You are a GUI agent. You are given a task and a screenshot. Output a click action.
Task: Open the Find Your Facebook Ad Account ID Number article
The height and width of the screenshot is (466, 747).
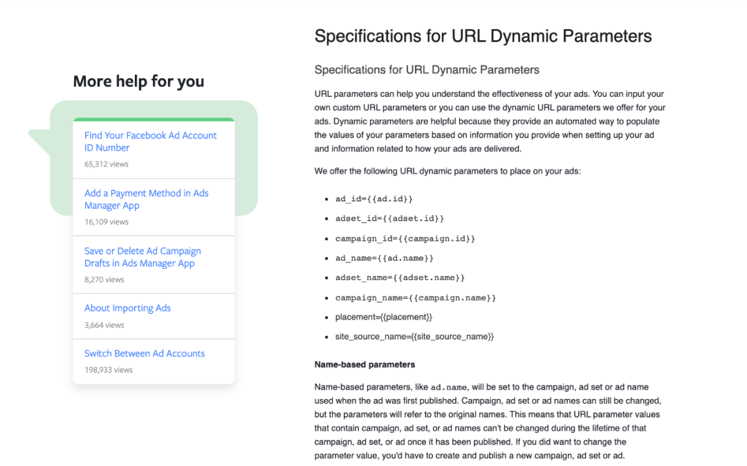tap(150, 141)
